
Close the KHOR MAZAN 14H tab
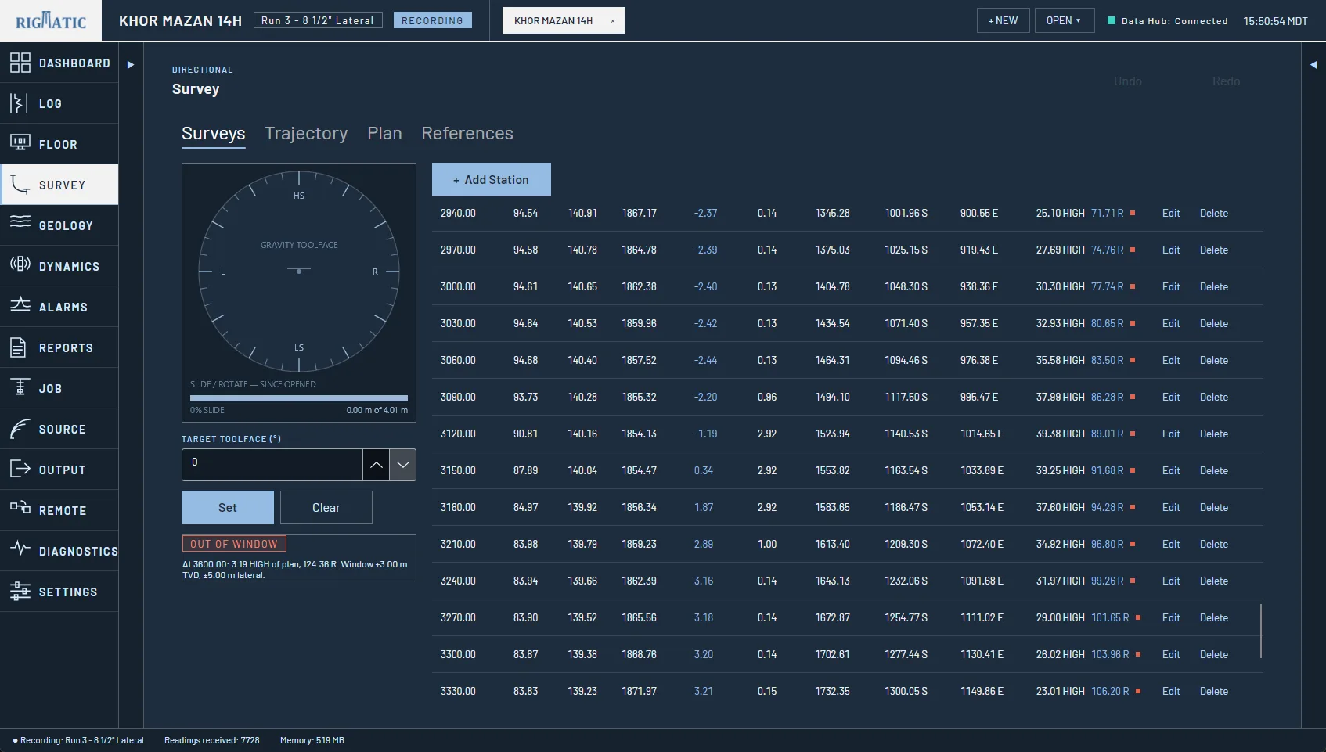coord(612,21)
